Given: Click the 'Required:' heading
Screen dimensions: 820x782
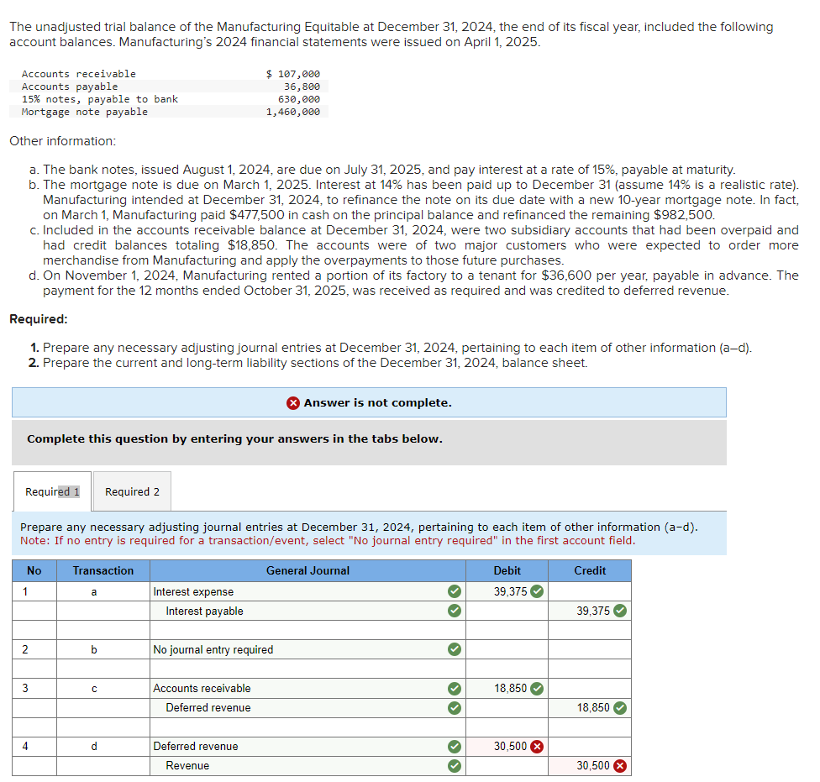Looking at the screenshot, I should pos(39,319).
